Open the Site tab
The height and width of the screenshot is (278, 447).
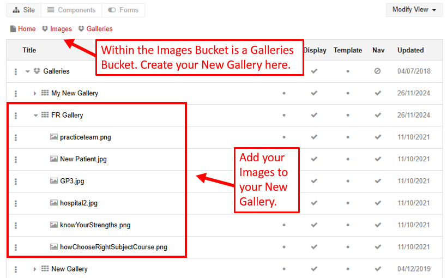24,10
